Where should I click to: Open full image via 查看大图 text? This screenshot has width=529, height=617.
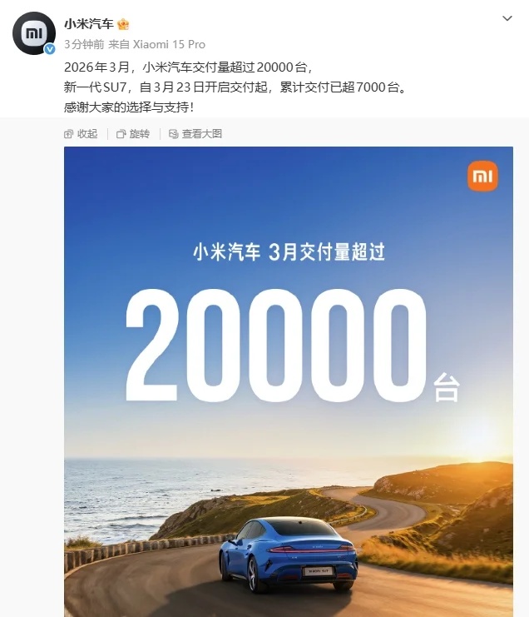click(202, 134)
